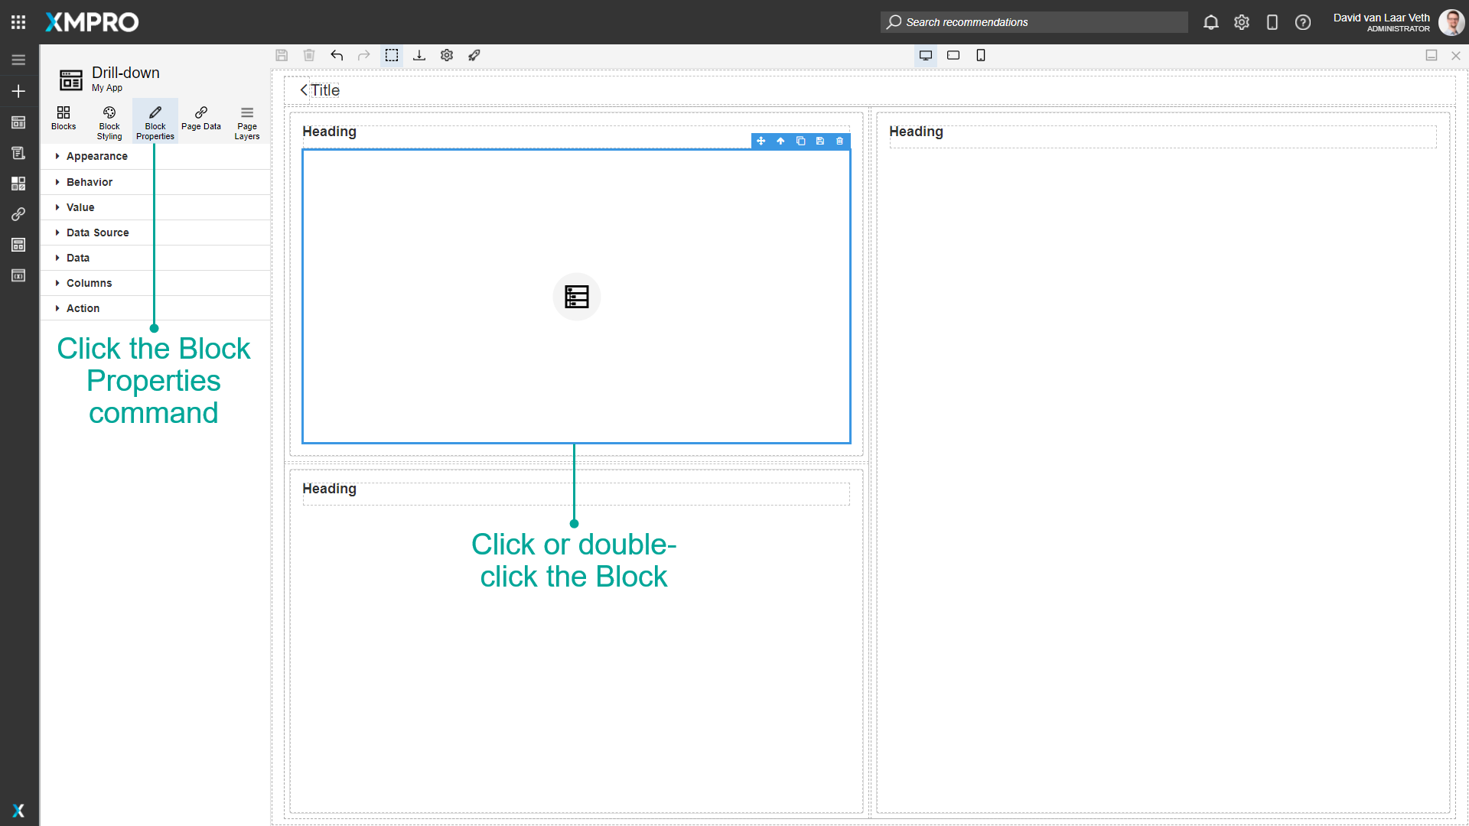1469x826 pixels.
Task: Click the X icon at sidebar bottom
Action: point(18,810)
